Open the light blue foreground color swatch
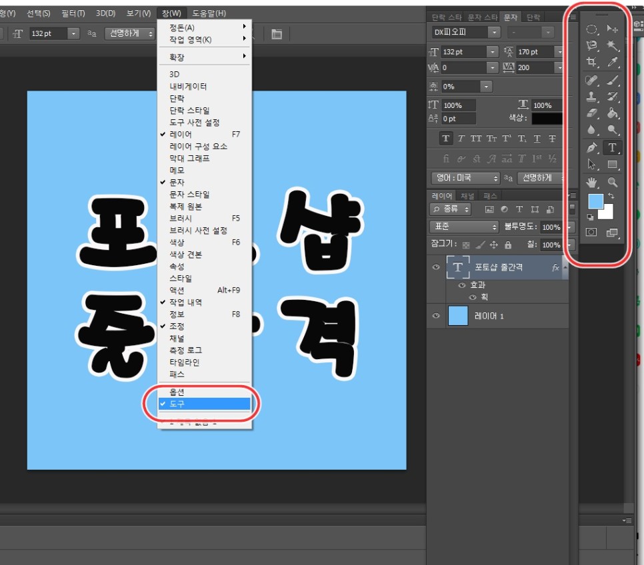 (595, 201)
